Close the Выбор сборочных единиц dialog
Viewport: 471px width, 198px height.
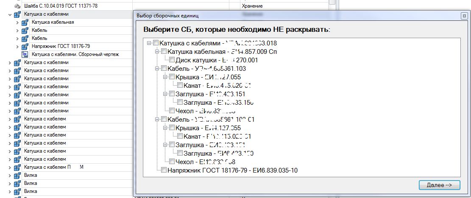(x=464, y=16)
